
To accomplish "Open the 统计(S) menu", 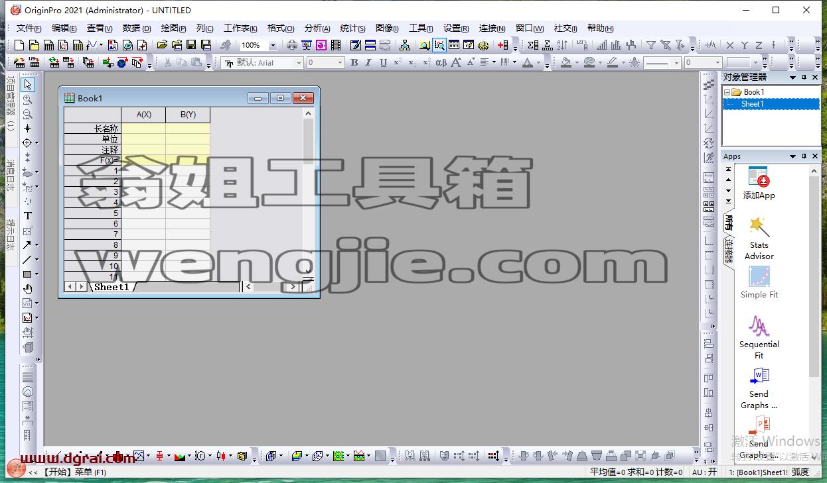I will click(x=352, y=28).
